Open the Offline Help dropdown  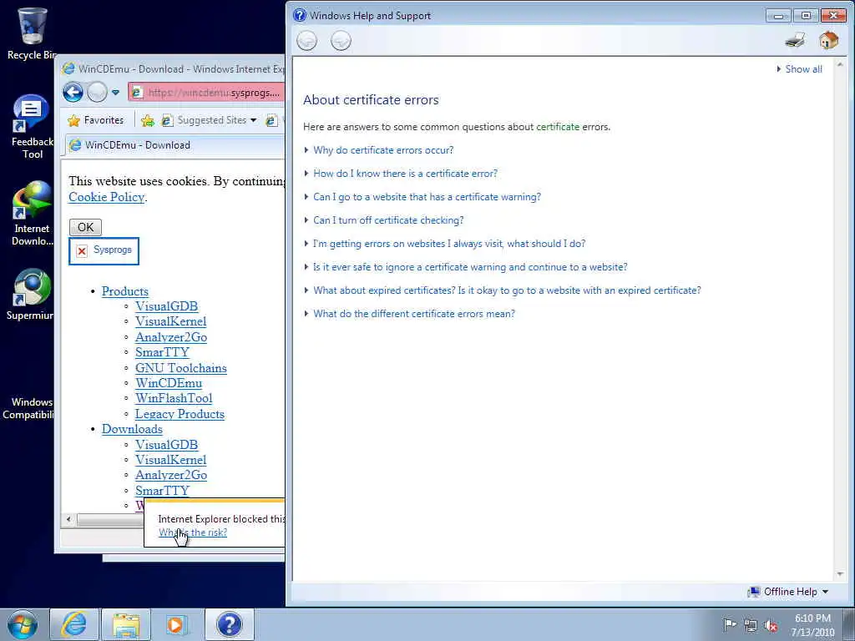790,592
